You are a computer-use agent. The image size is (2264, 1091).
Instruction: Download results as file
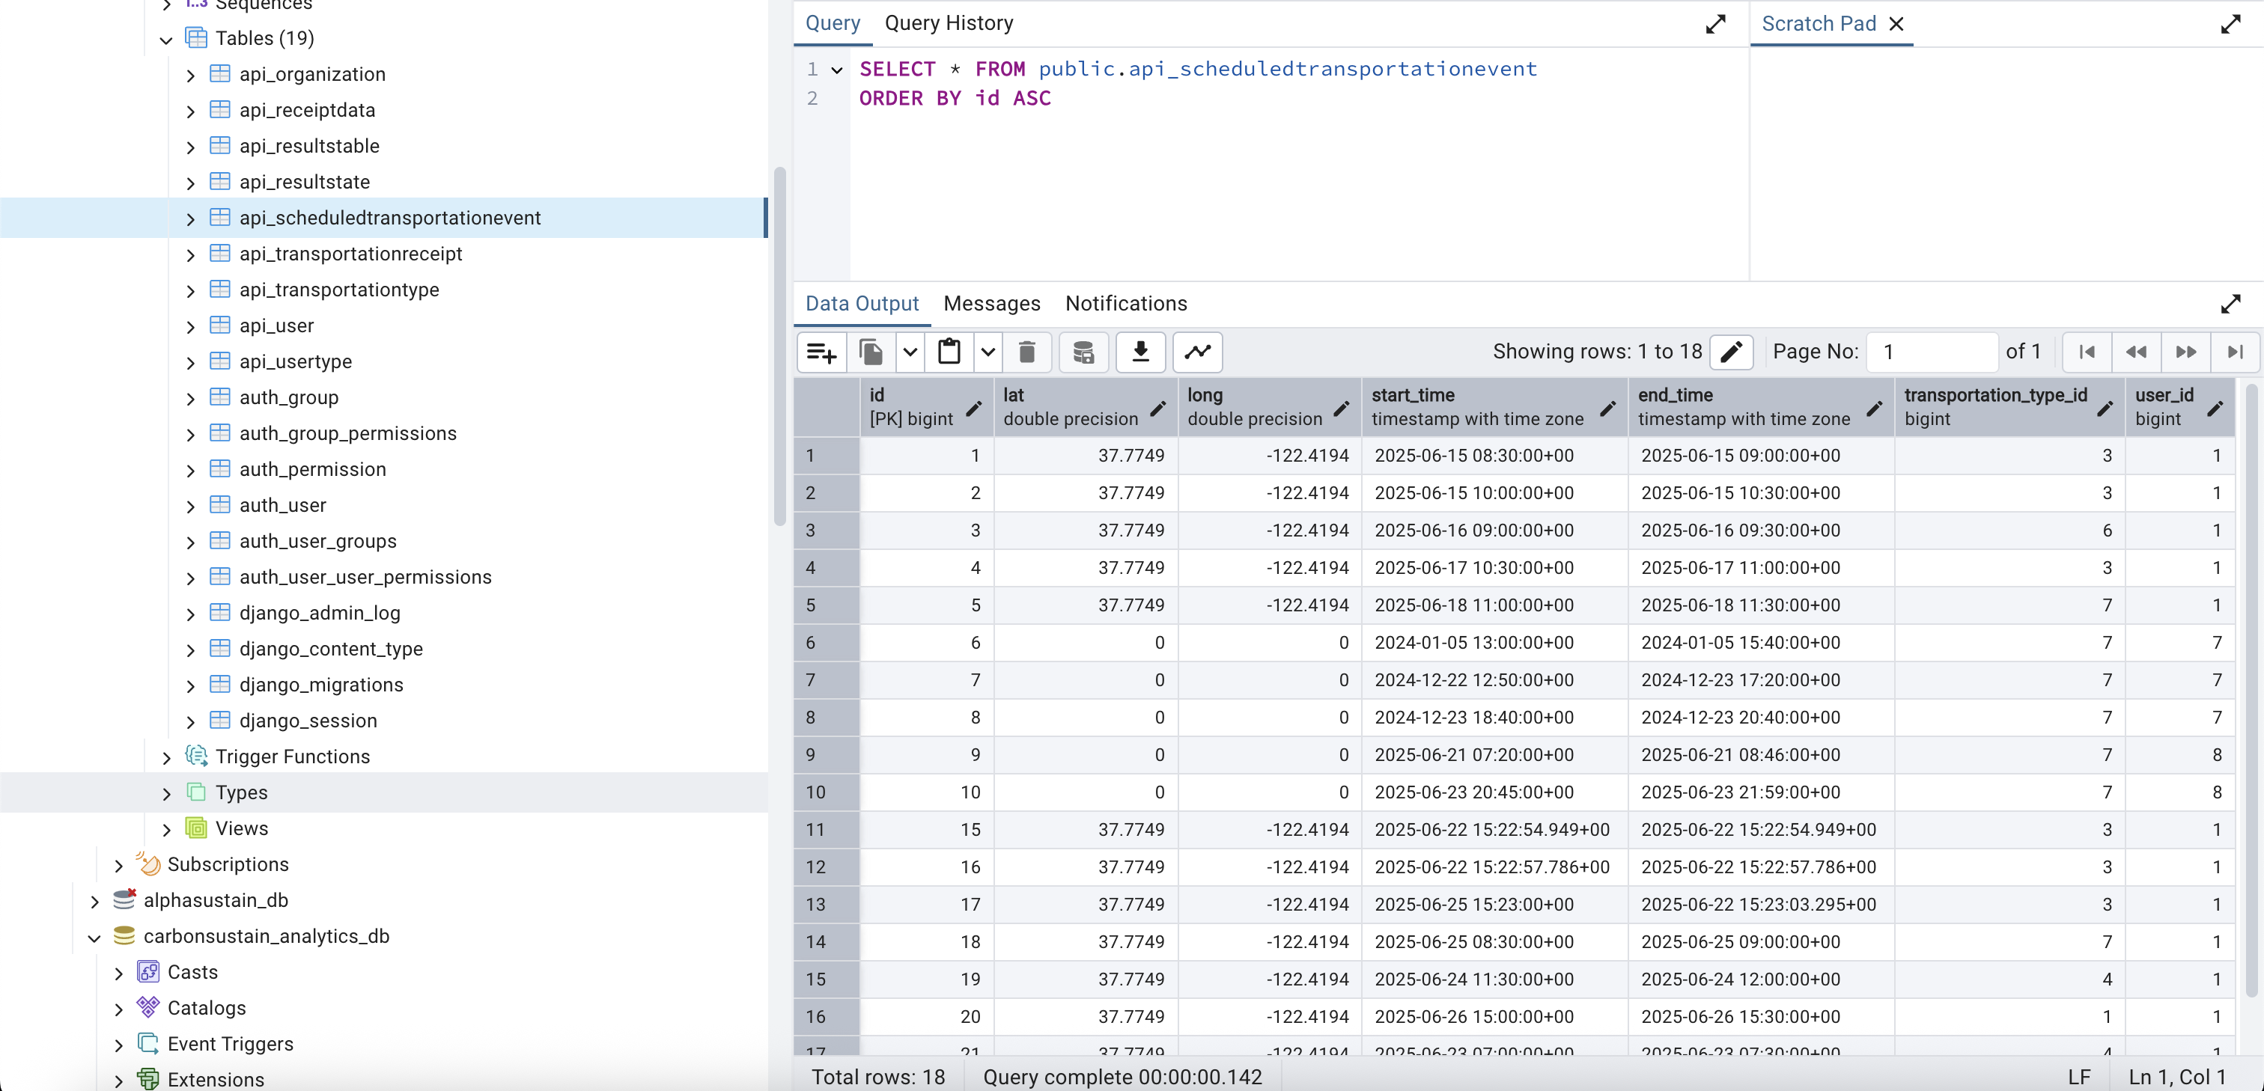pyautogui.click(x=1140, y=352)
